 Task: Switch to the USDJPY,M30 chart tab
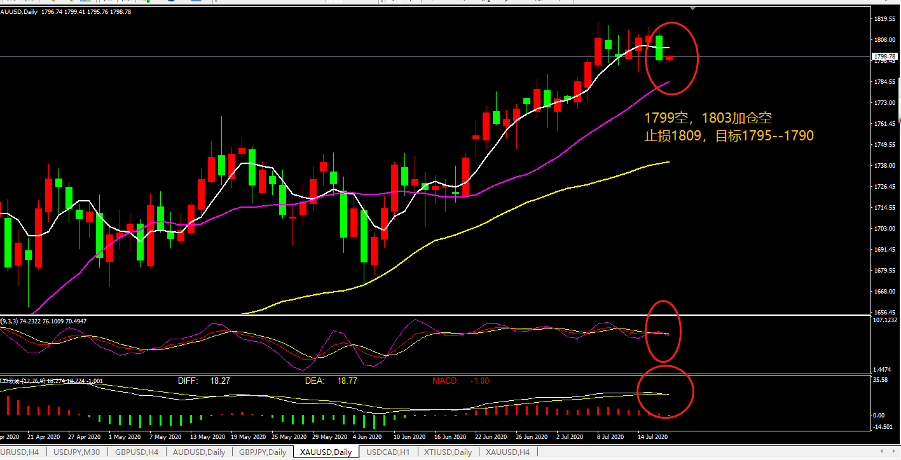click(x=76, y=452)
